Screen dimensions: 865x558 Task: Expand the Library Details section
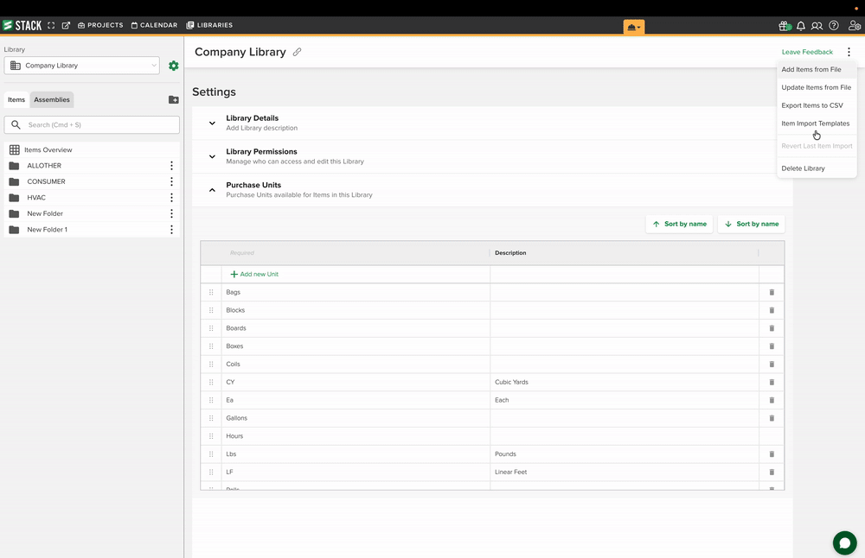212,124
